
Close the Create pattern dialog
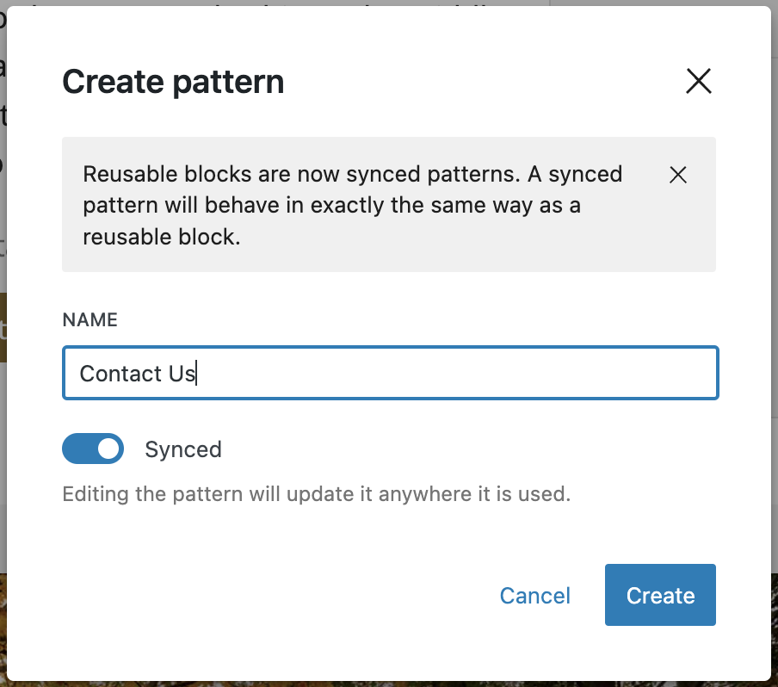[x=699, y=81]
